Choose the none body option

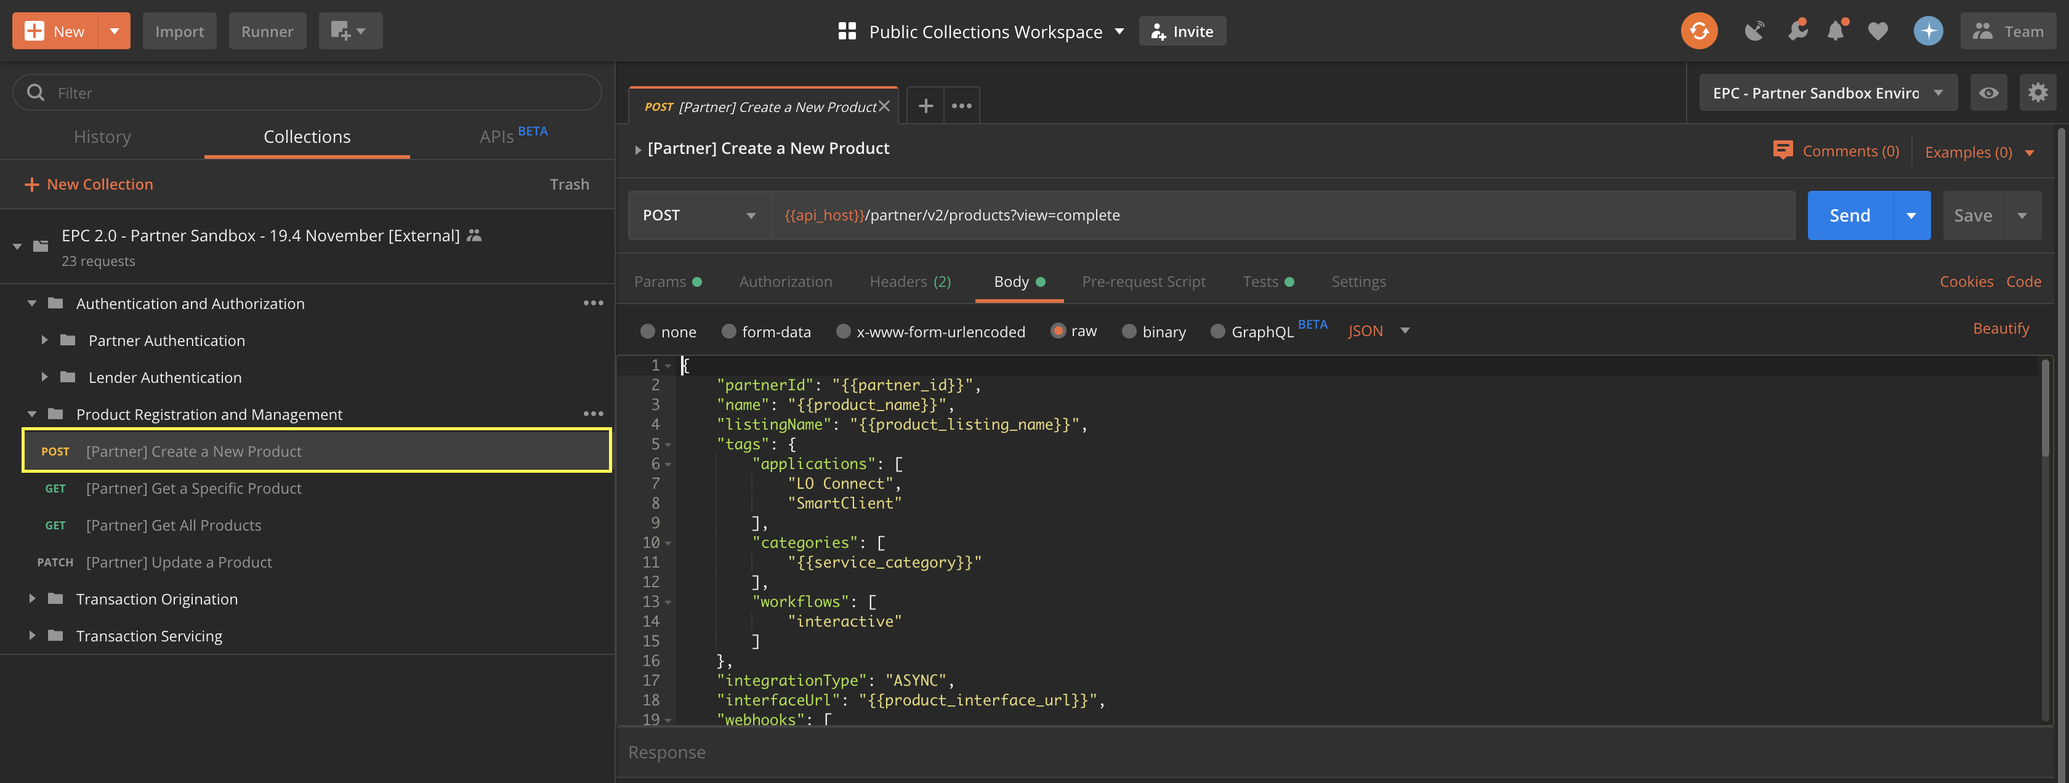[x=647, y=332]
